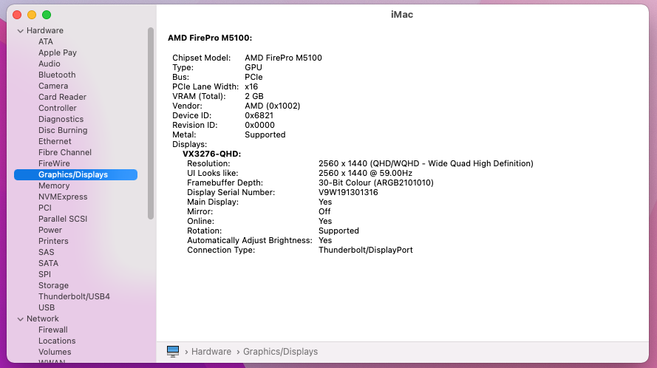Open SAS in the Hardware list

click(x=46, y=252)
